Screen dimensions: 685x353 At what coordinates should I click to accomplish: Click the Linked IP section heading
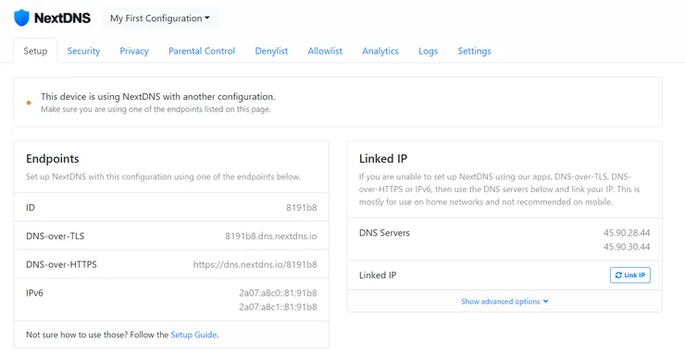point(383,159)
